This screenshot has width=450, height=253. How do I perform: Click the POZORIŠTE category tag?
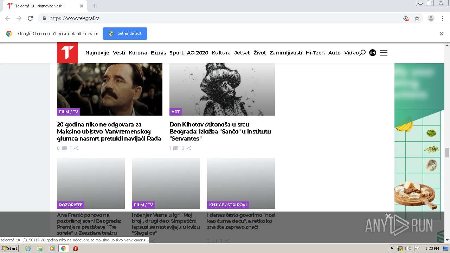pyautogui.click(x=71, y=205)
